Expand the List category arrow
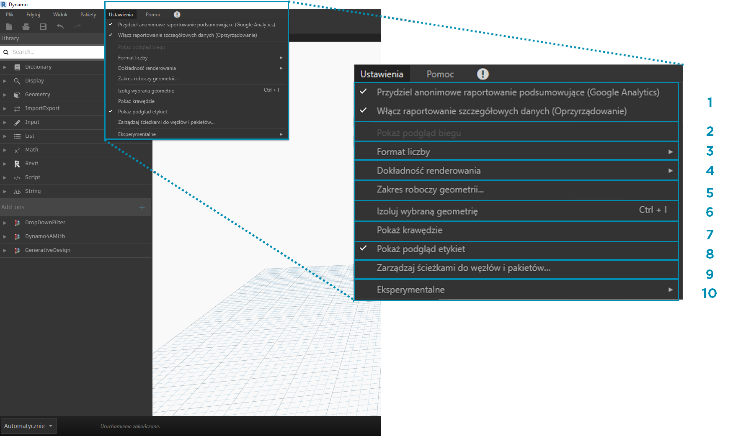The width and height of the screenshot is (733, 436). (x=5, y=136)
